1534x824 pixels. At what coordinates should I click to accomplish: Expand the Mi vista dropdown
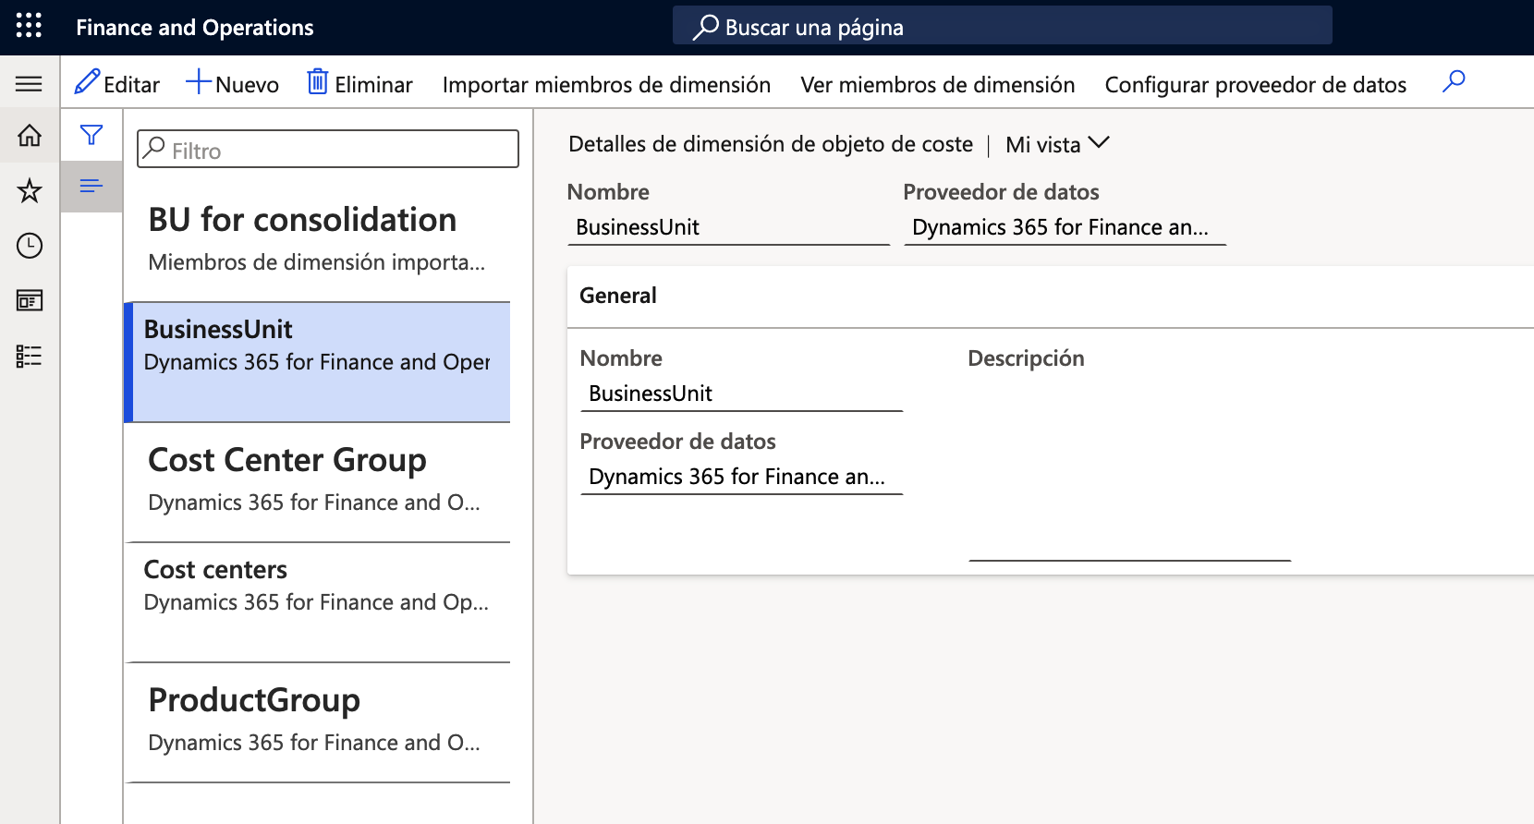(x=1057, y=144)
